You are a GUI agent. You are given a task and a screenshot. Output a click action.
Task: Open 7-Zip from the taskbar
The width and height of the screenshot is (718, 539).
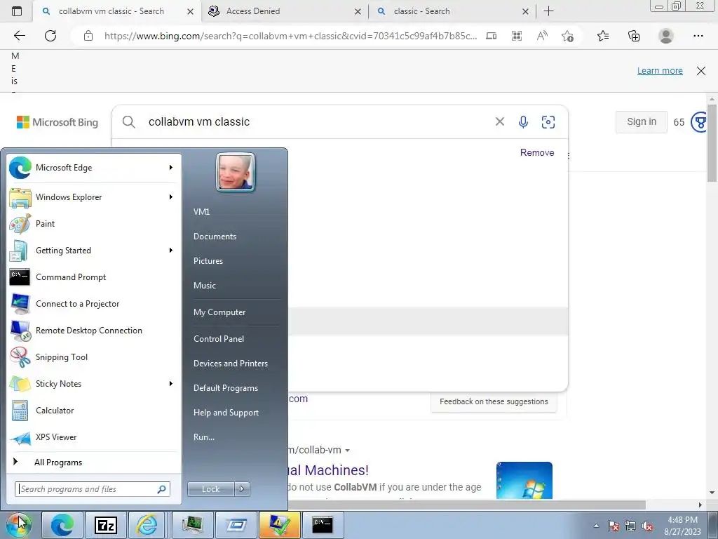[x=105, y=525]
